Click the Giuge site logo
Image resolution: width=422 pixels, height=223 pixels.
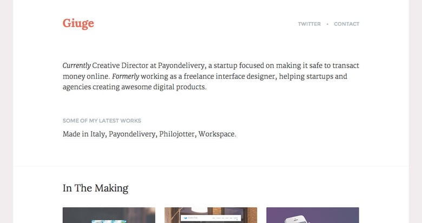tap(78, 23)
